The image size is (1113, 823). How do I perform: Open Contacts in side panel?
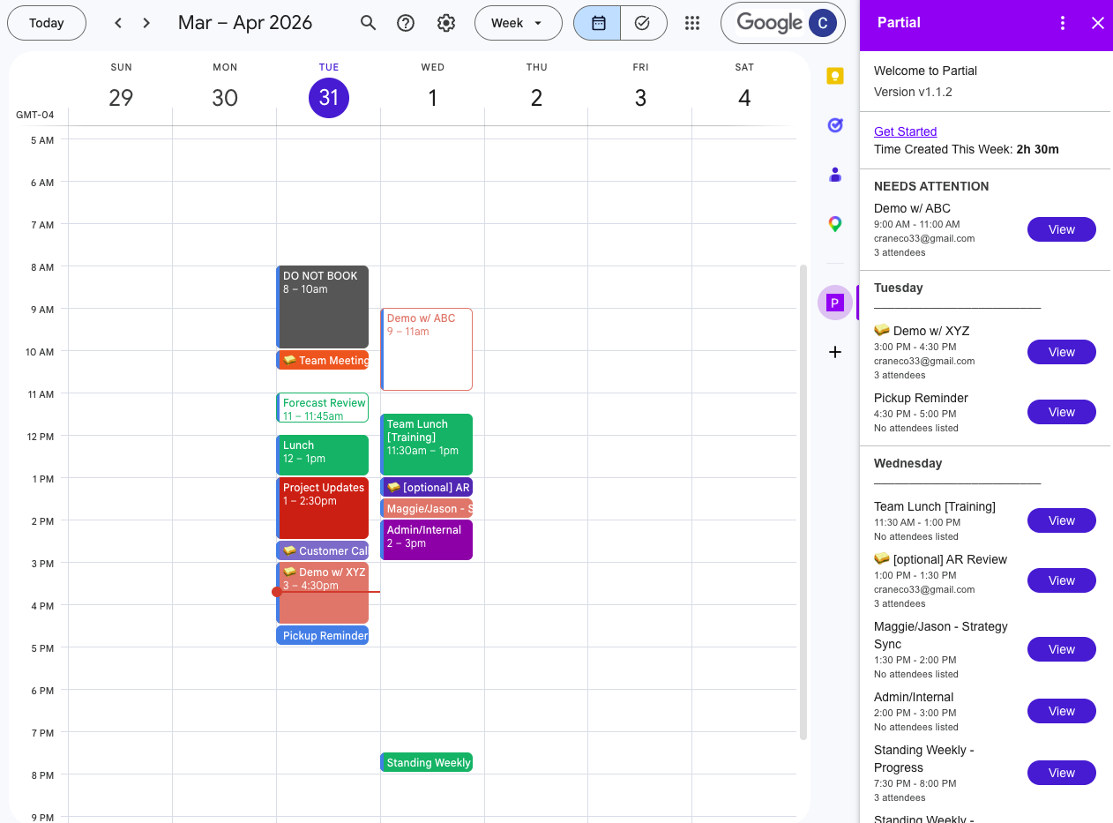835,175
